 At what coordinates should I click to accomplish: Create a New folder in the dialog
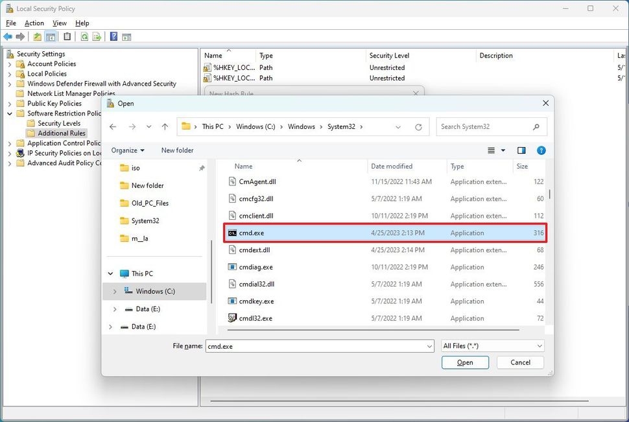[177, 150]
